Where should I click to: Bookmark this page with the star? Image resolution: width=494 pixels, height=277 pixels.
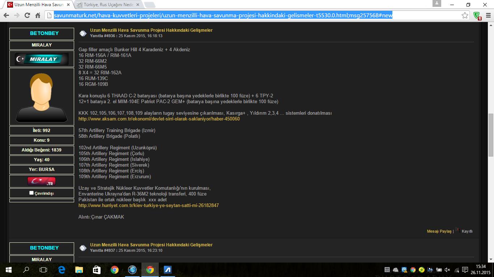[465, 16]
